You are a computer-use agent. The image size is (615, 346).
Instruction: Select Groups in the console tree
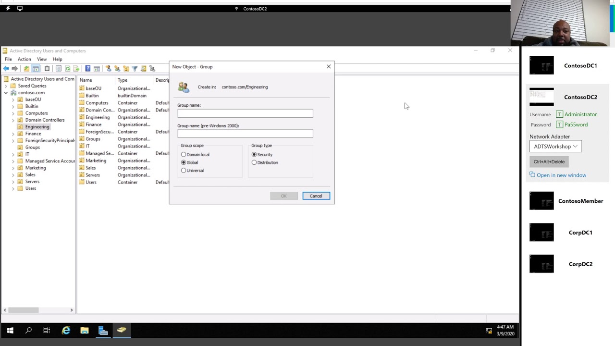pyautogui.click(x=33, y=148)
